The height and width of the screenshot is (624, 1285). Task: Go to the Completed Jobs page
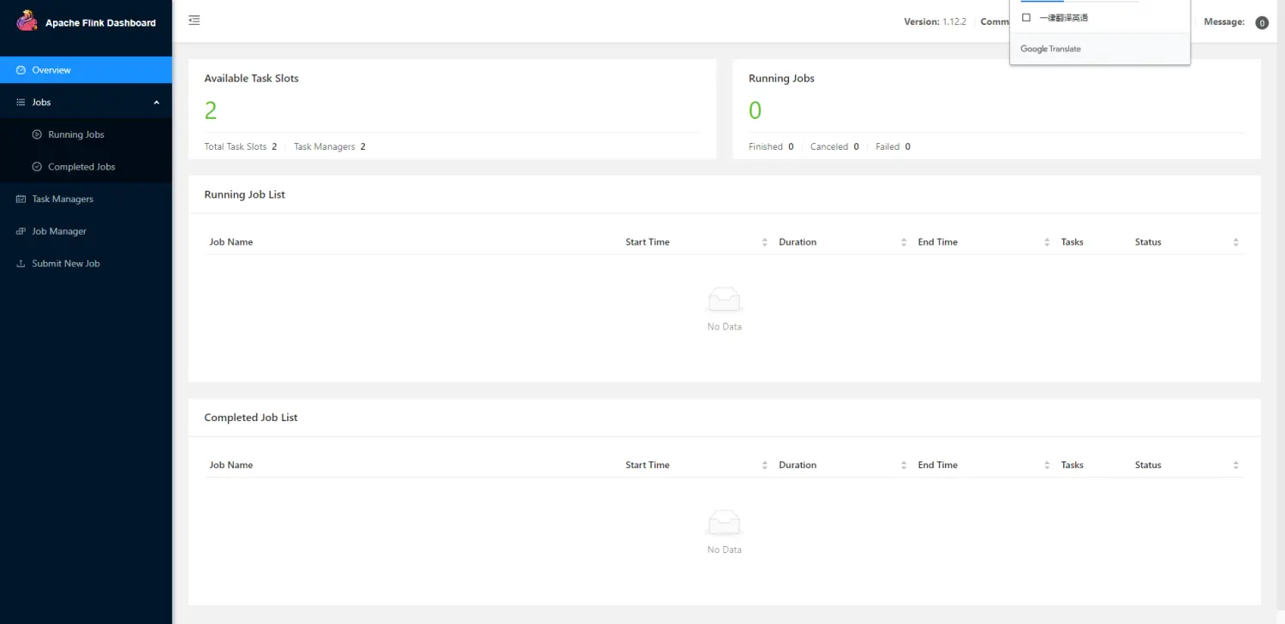(81, 167)
